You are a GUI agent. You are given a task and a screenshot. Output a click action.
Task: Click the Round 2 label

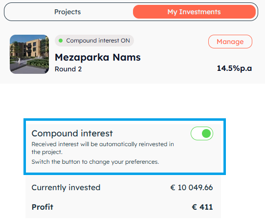click(68, 69)
